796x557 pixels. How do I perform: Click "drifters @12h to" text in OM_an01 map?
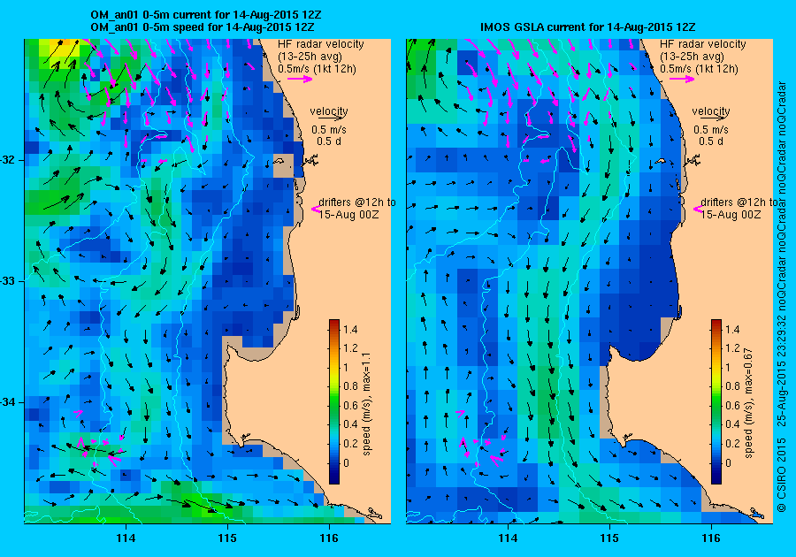click(x=357, y=202)
